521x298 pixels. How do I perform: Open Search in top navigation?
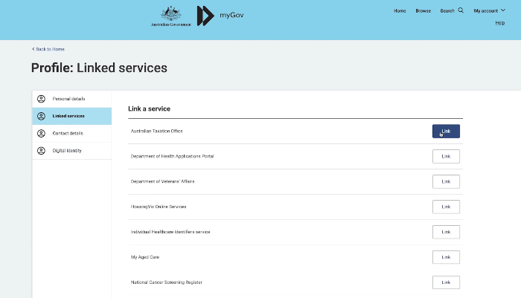coord(447,10)
